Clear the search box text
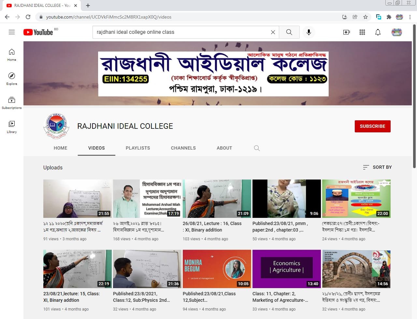Screen dimensions: 417x319 pyautogui.click(x=273, y=32)
